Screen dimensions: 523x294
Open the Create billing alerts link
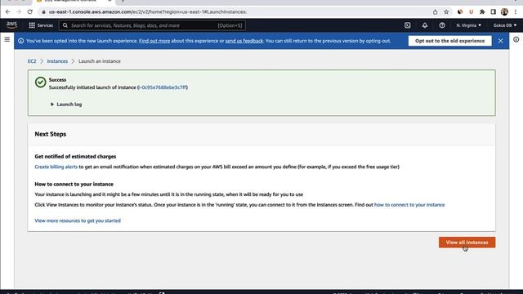(56, 167)
